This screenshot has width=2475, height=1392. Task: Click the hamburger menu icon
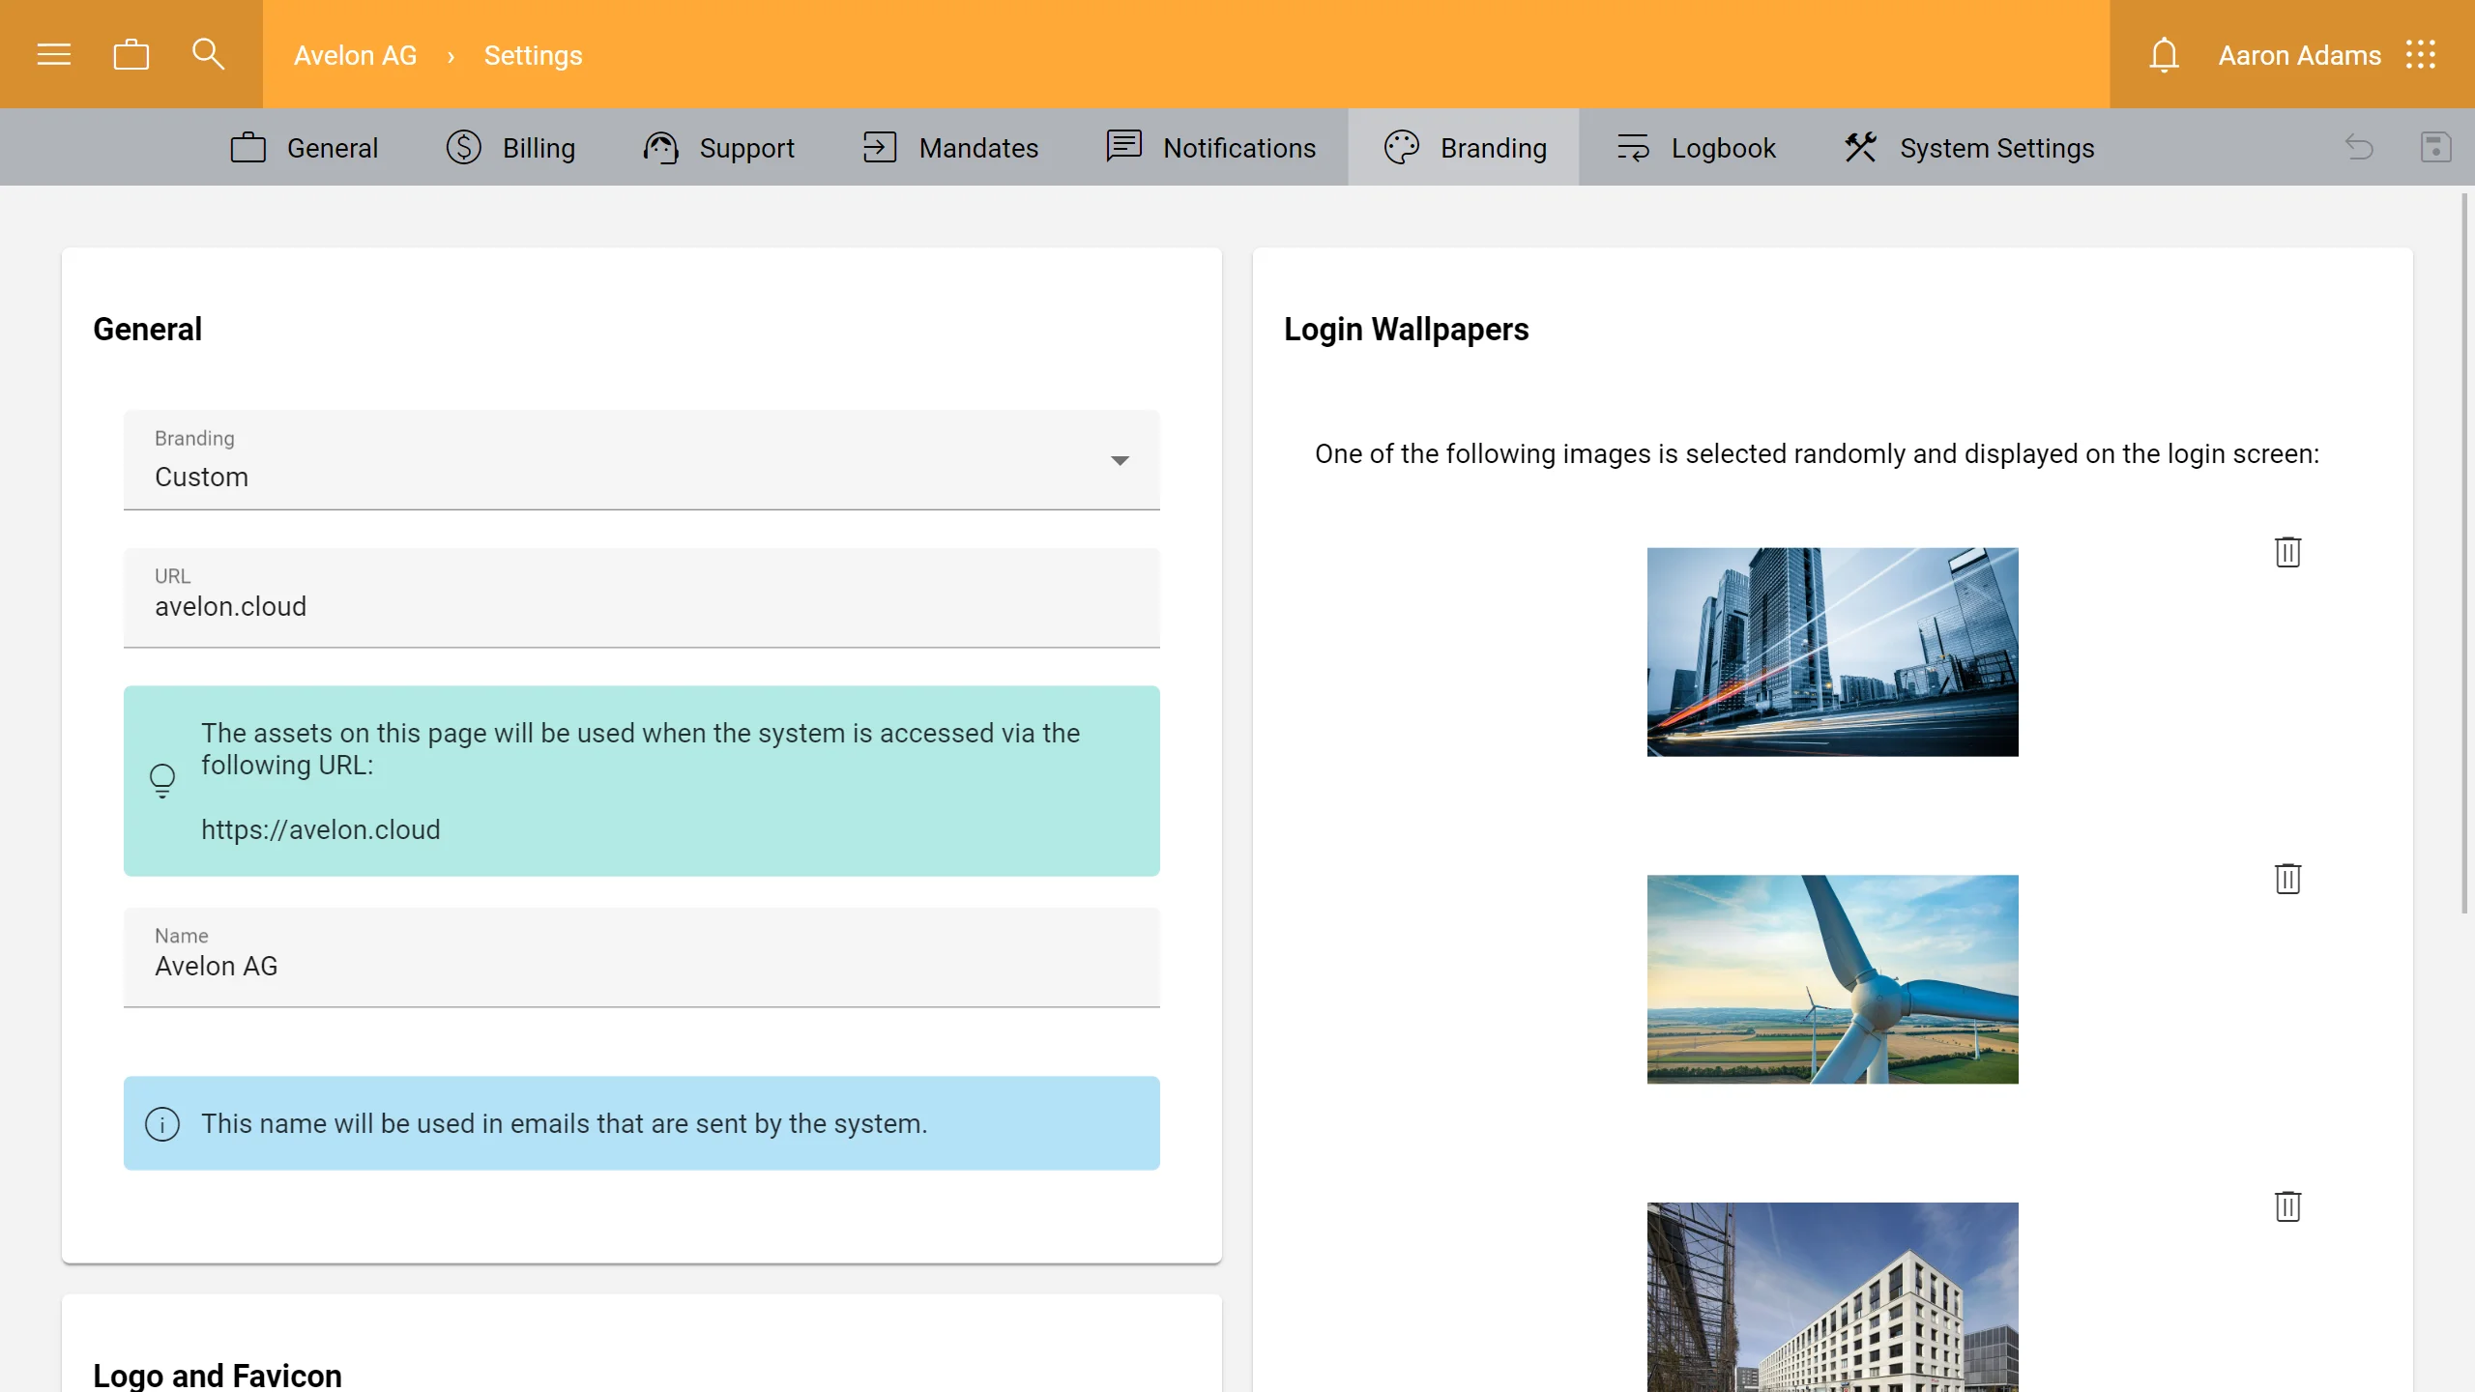(54, 54)
